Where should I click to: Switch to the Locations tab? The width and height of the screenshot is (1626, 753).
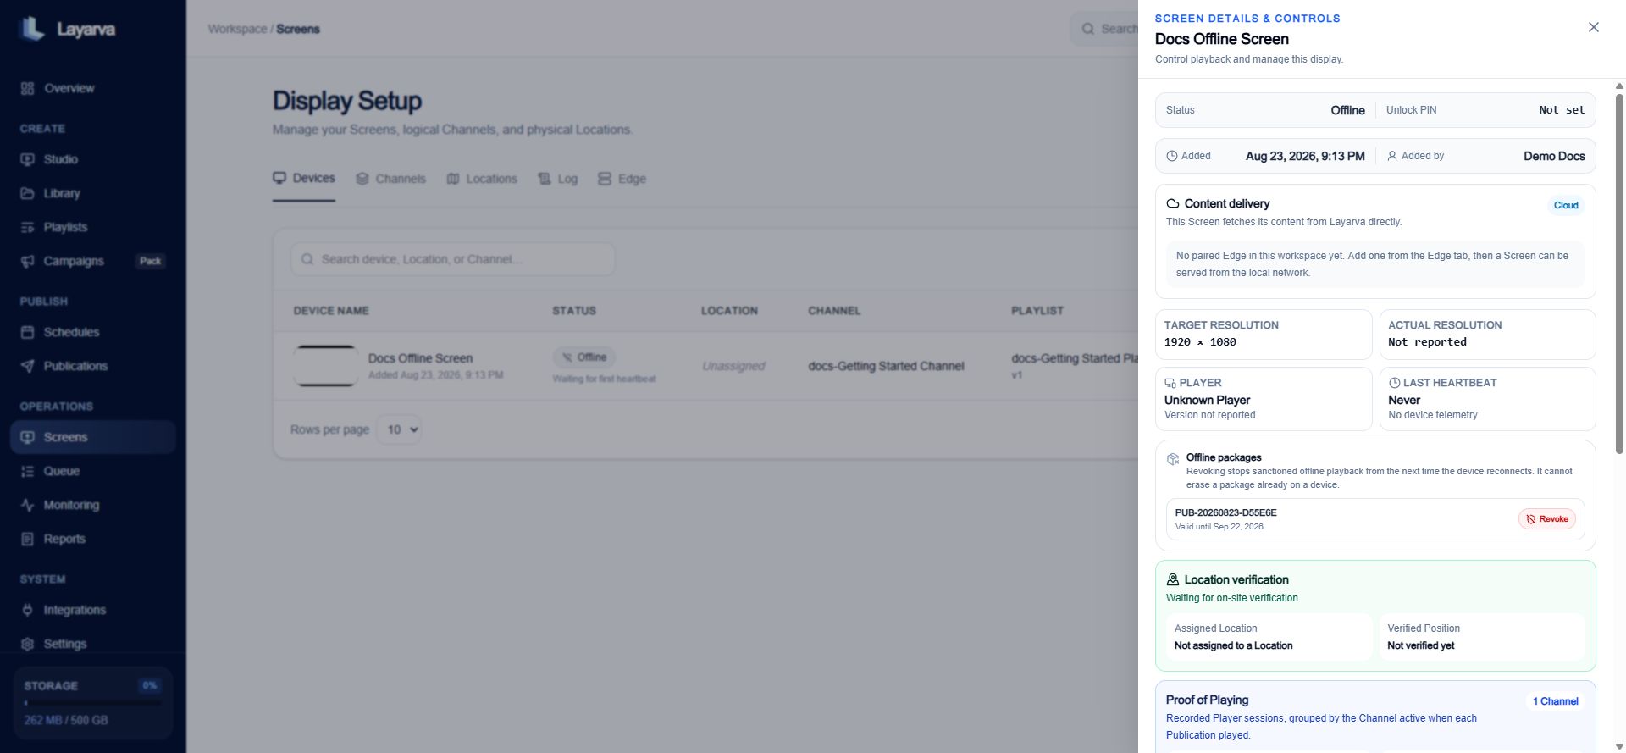[482, 179]
